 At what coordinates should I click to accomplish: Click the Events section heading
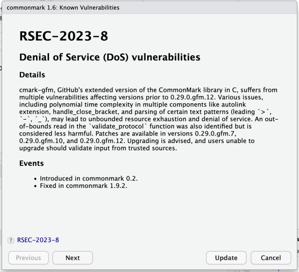(31, 164)
